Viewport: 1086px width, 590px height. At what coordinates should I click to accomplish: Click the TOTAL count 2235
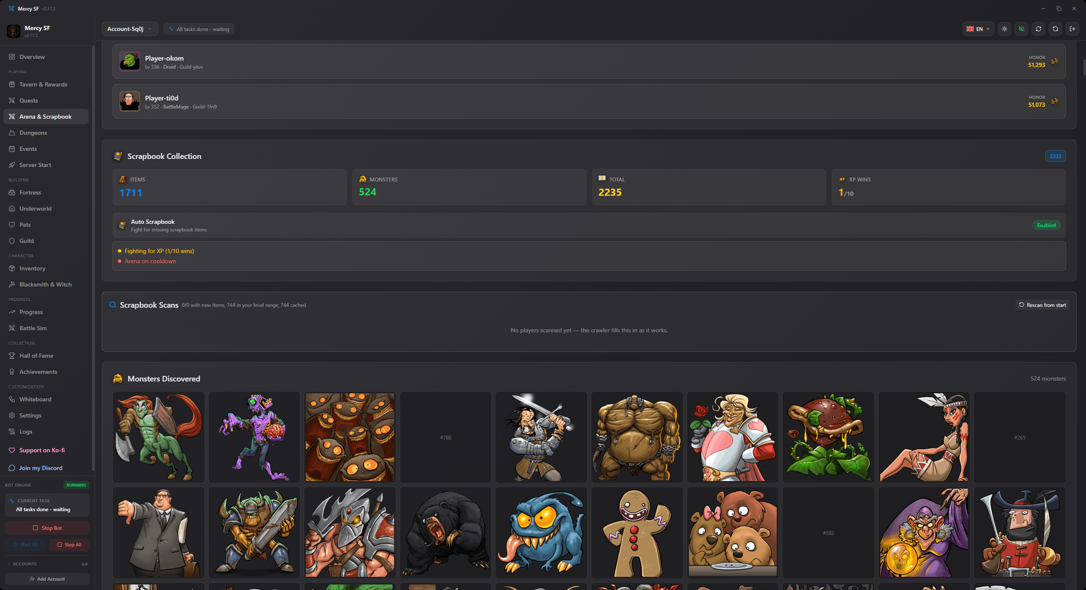[610, 193]
